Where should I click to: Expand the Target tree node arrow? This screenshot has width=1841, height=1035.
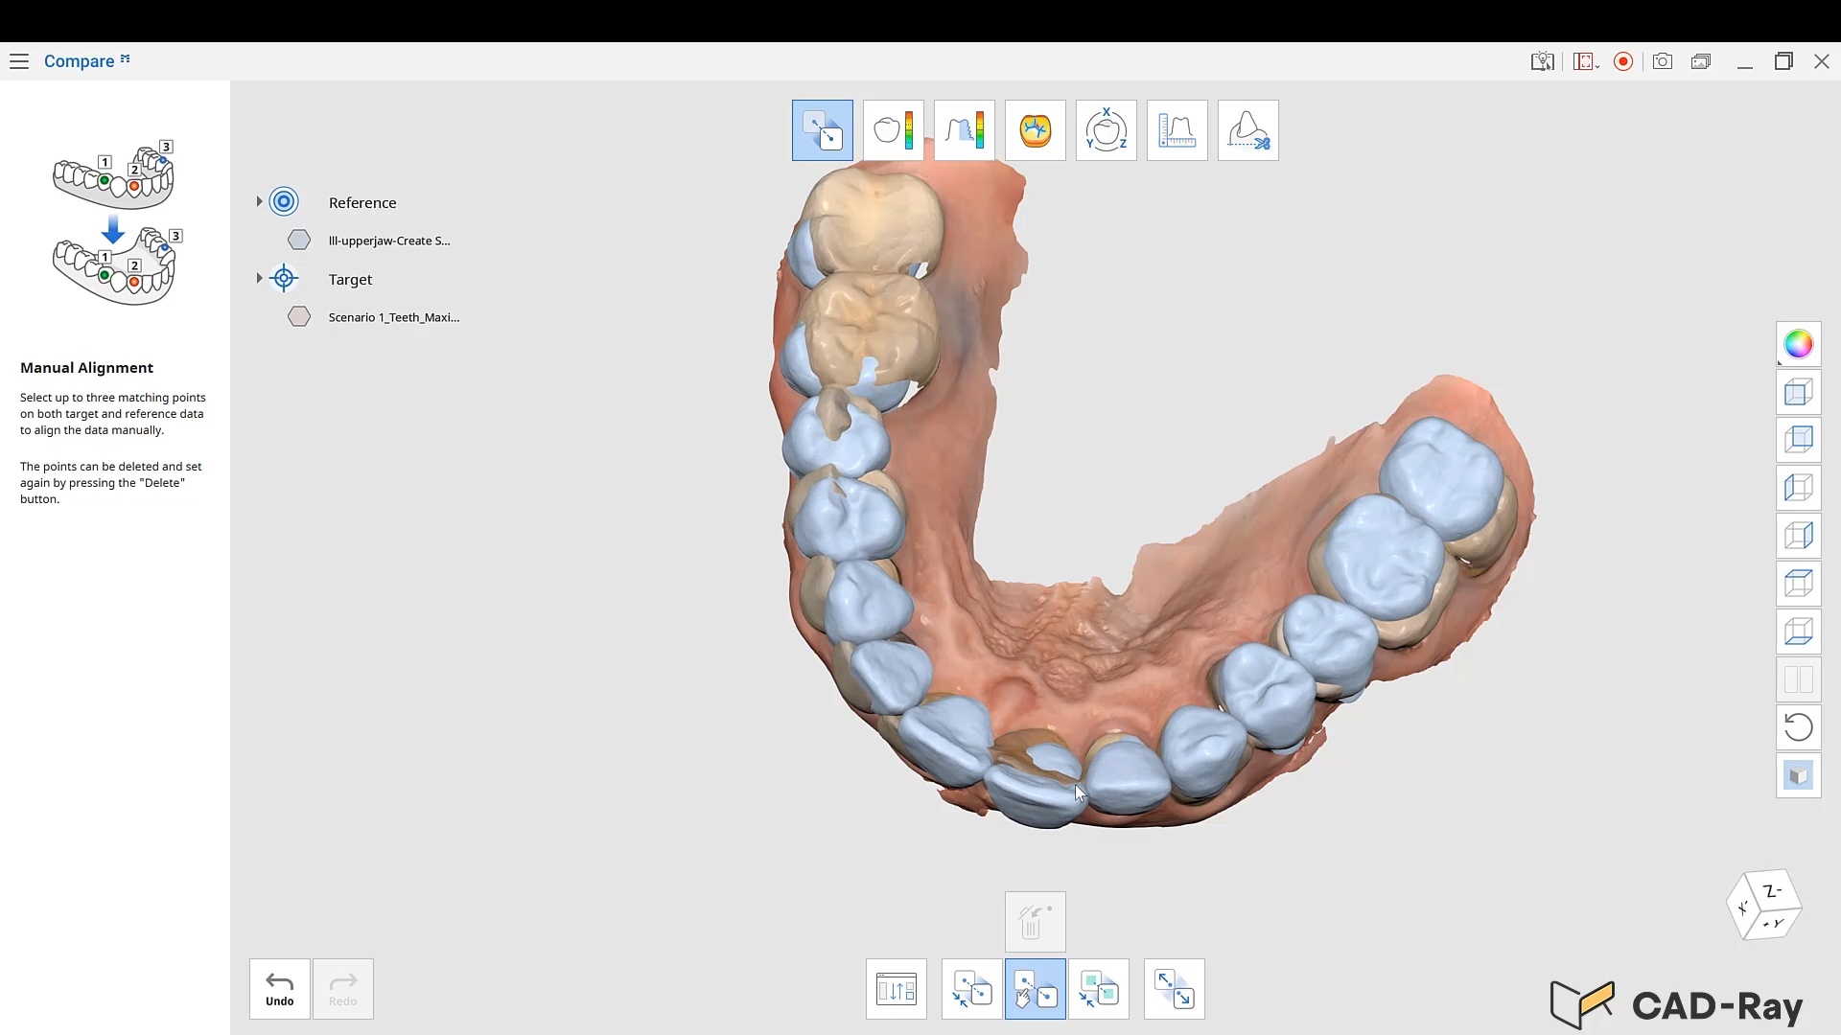259,279
